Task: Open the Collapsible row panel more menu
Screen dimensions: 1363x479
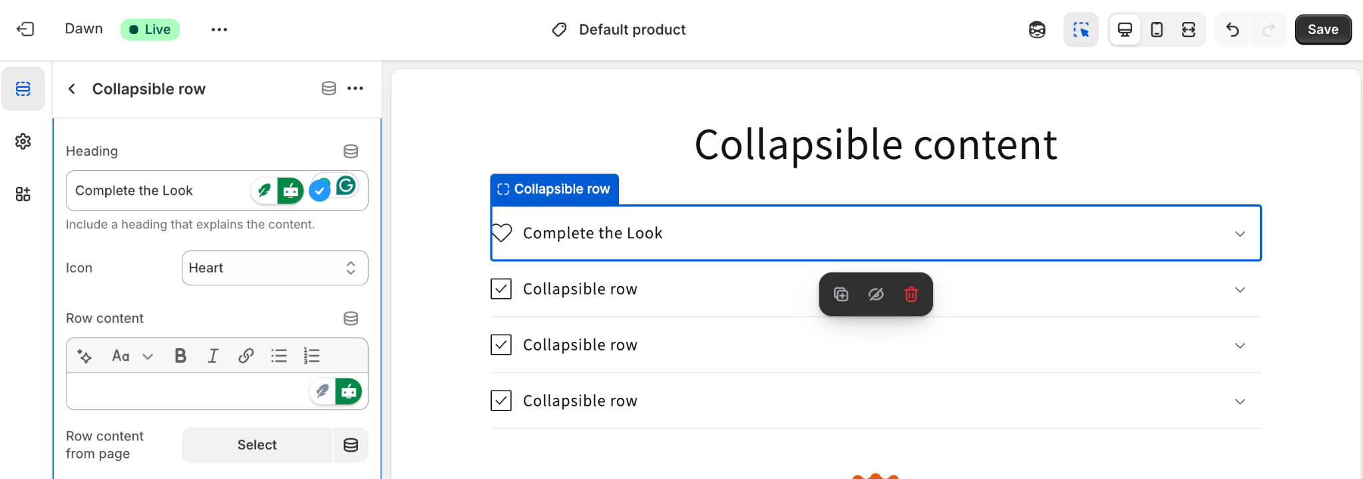Action: 355,88
